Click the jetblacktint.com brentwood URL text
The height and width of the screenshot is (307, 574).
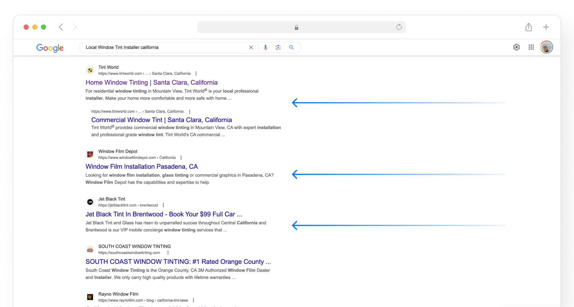point(128,205)
